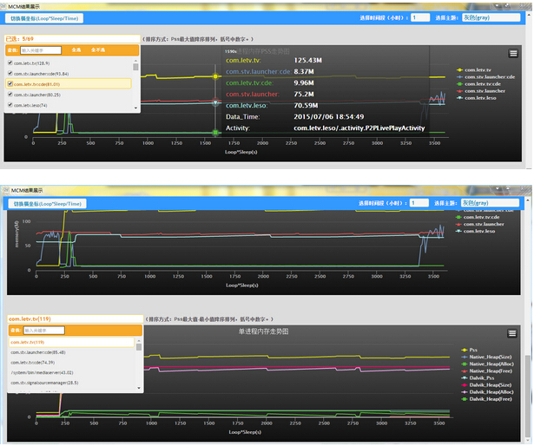The image size is (534, 446).
Task: Open the gray theme selection dropdown
Action: point(491,17)
